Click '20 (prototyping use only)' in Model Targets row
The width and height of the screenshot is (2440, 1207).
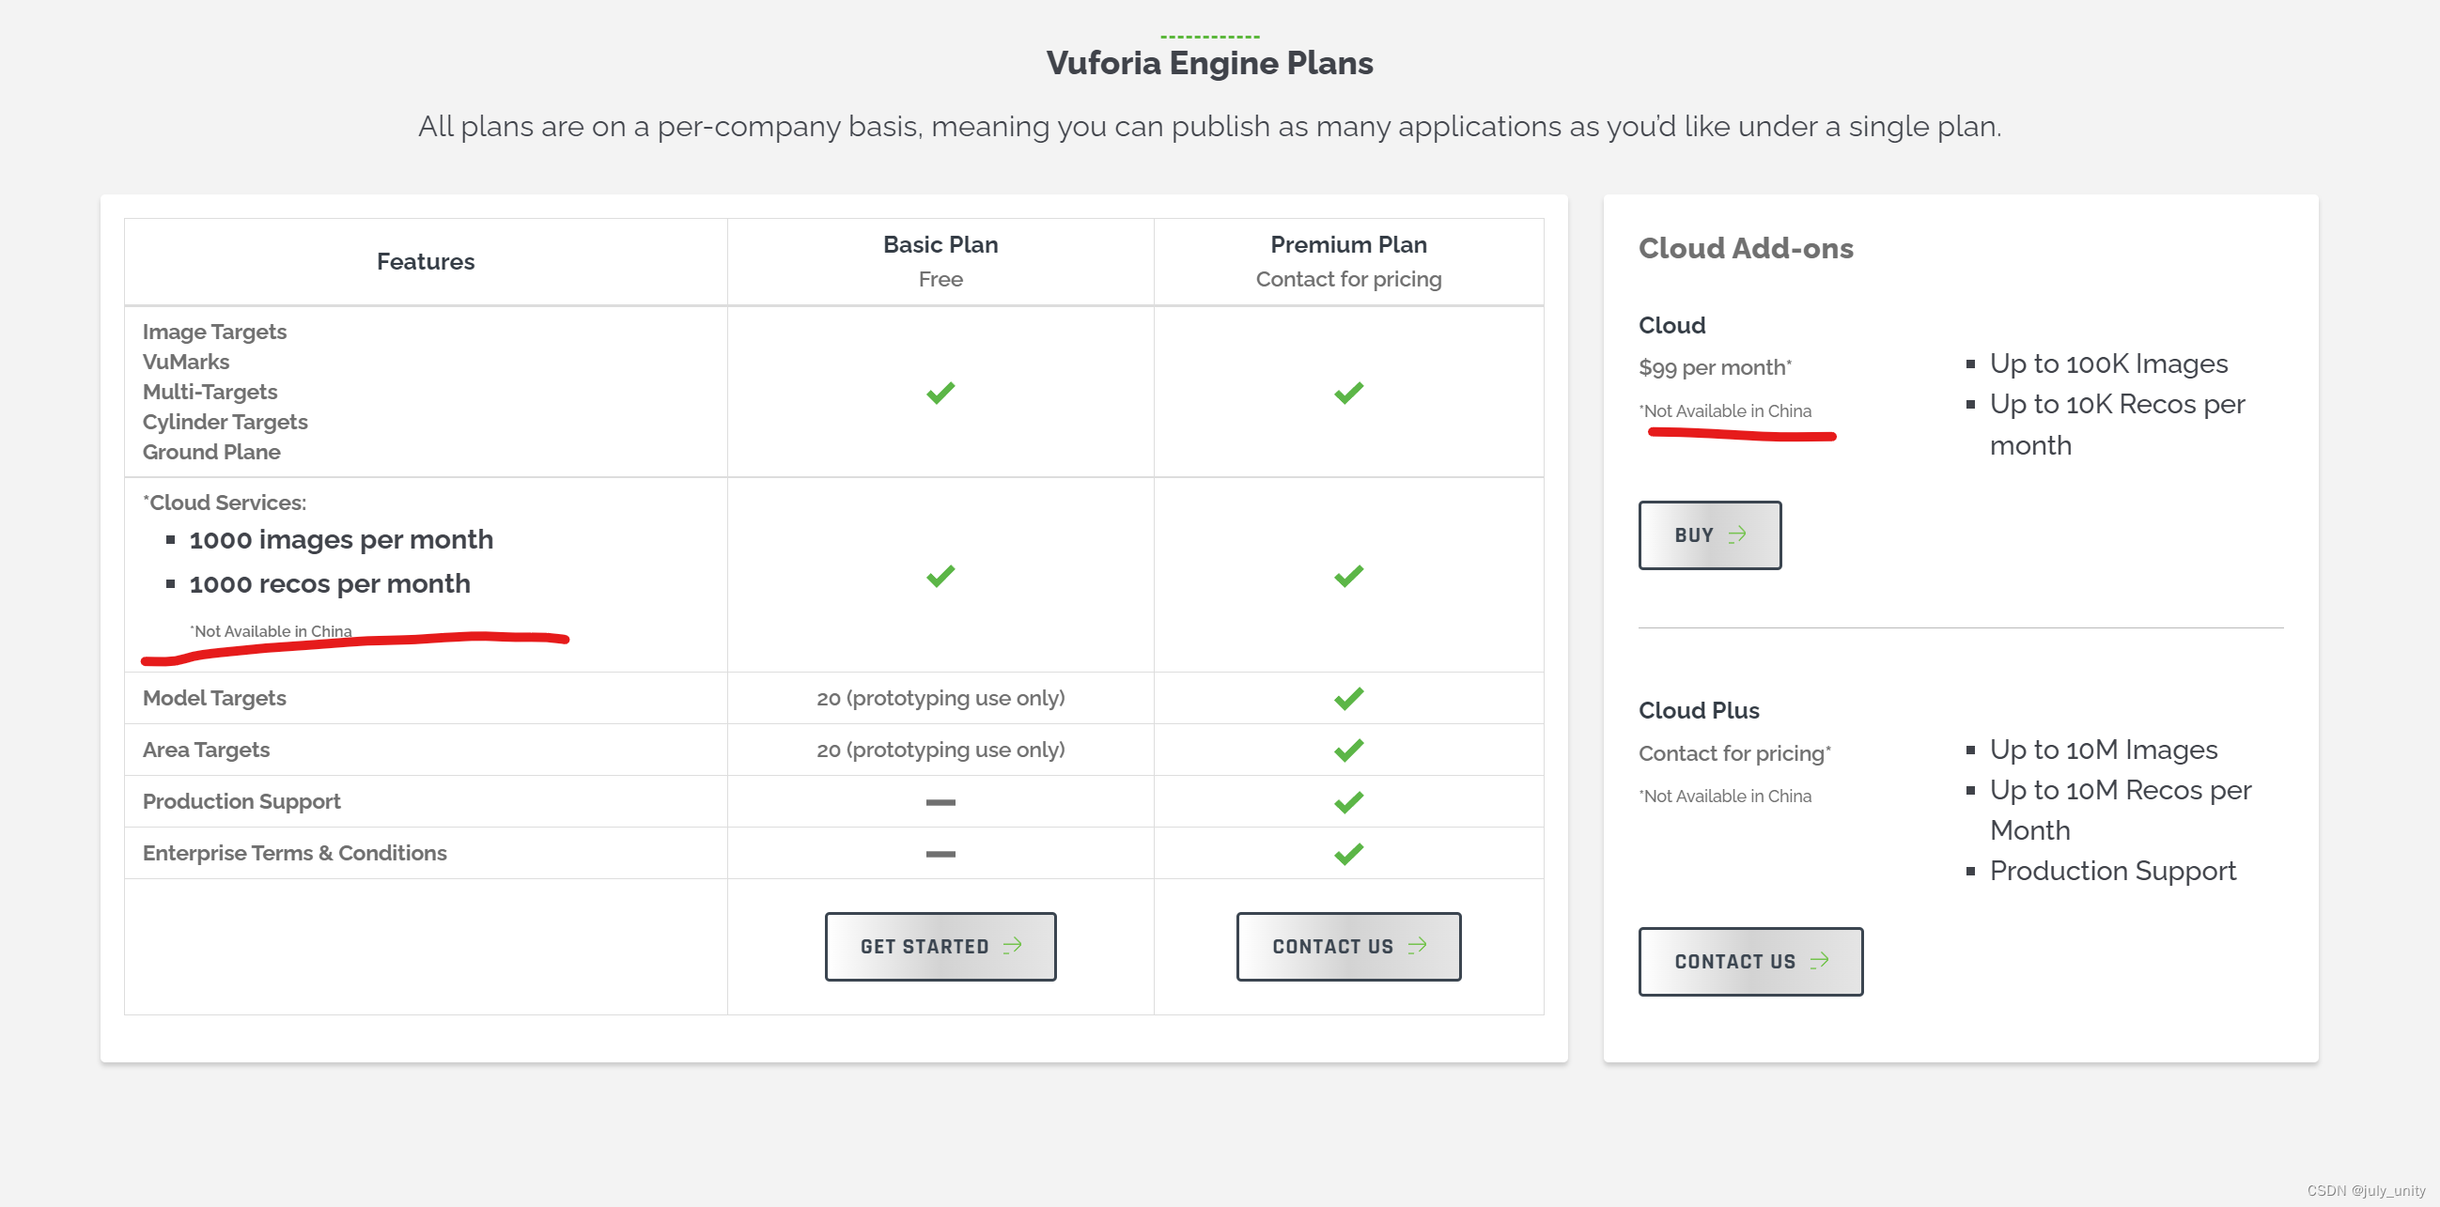tap(940, 698)
